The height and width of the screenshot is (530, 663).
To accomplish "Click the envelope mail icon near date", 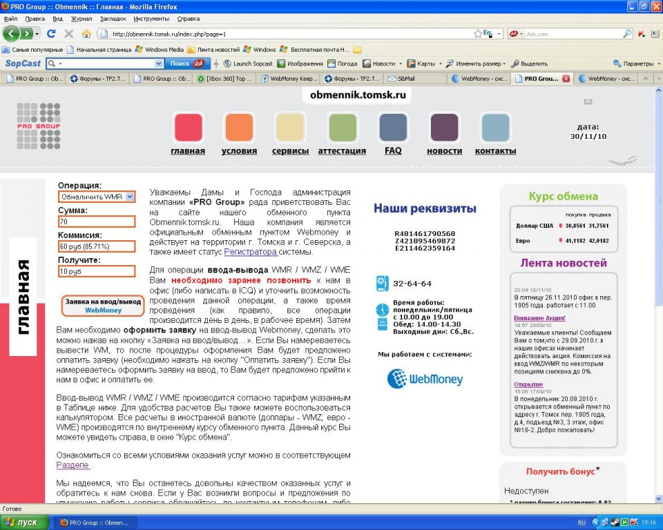I will [x=588, y=101].
